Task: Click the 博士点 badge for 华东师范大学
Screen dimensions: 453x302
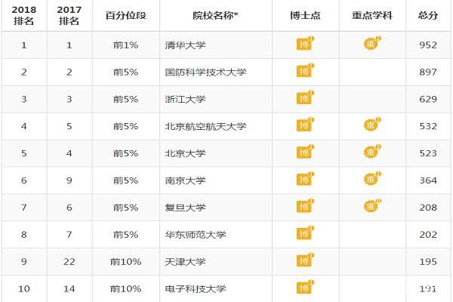Action: [x=305, y=233]
